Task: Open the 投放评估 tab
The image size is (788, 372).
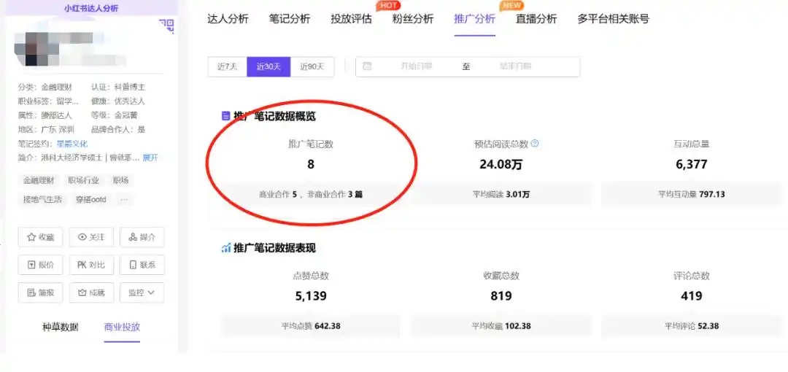Action: (351, 19)
